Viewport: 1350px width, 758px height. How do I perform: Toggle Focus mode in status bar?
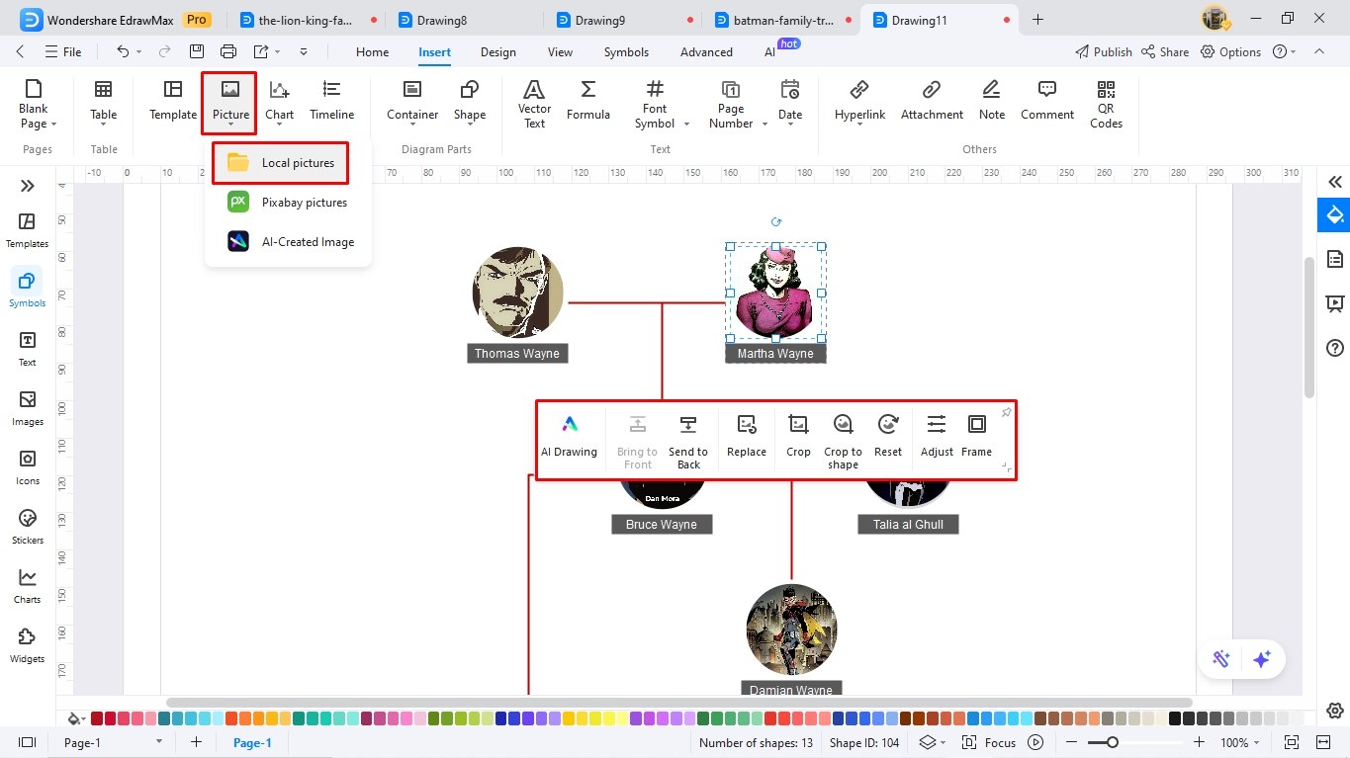[991, 742]
